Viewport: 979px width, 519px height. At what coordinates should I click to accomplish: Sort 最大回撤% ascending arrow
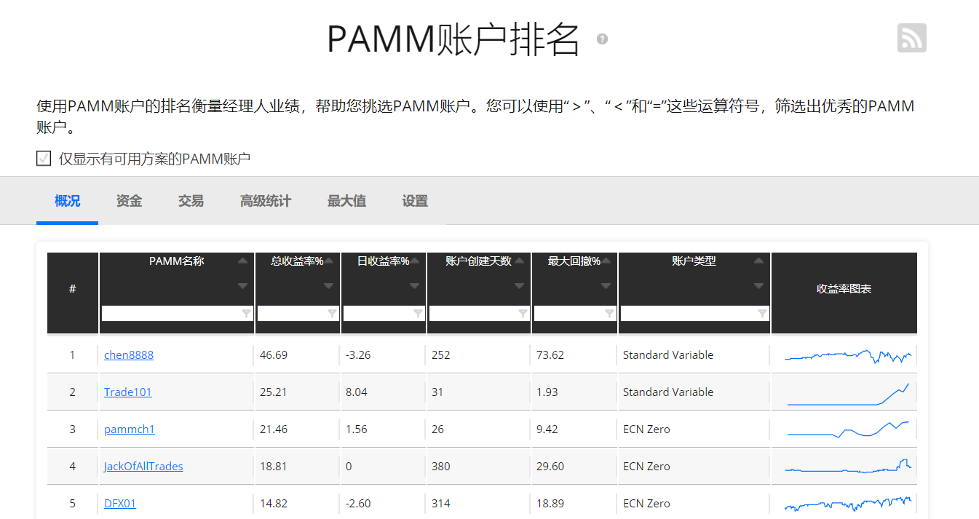tap(606, 261)
